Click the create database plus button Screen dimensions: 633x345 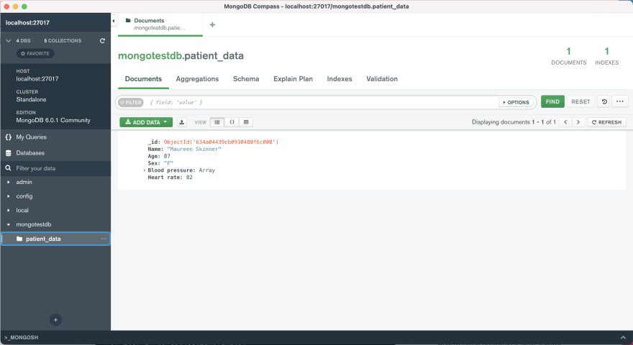[x=55, y=320]
